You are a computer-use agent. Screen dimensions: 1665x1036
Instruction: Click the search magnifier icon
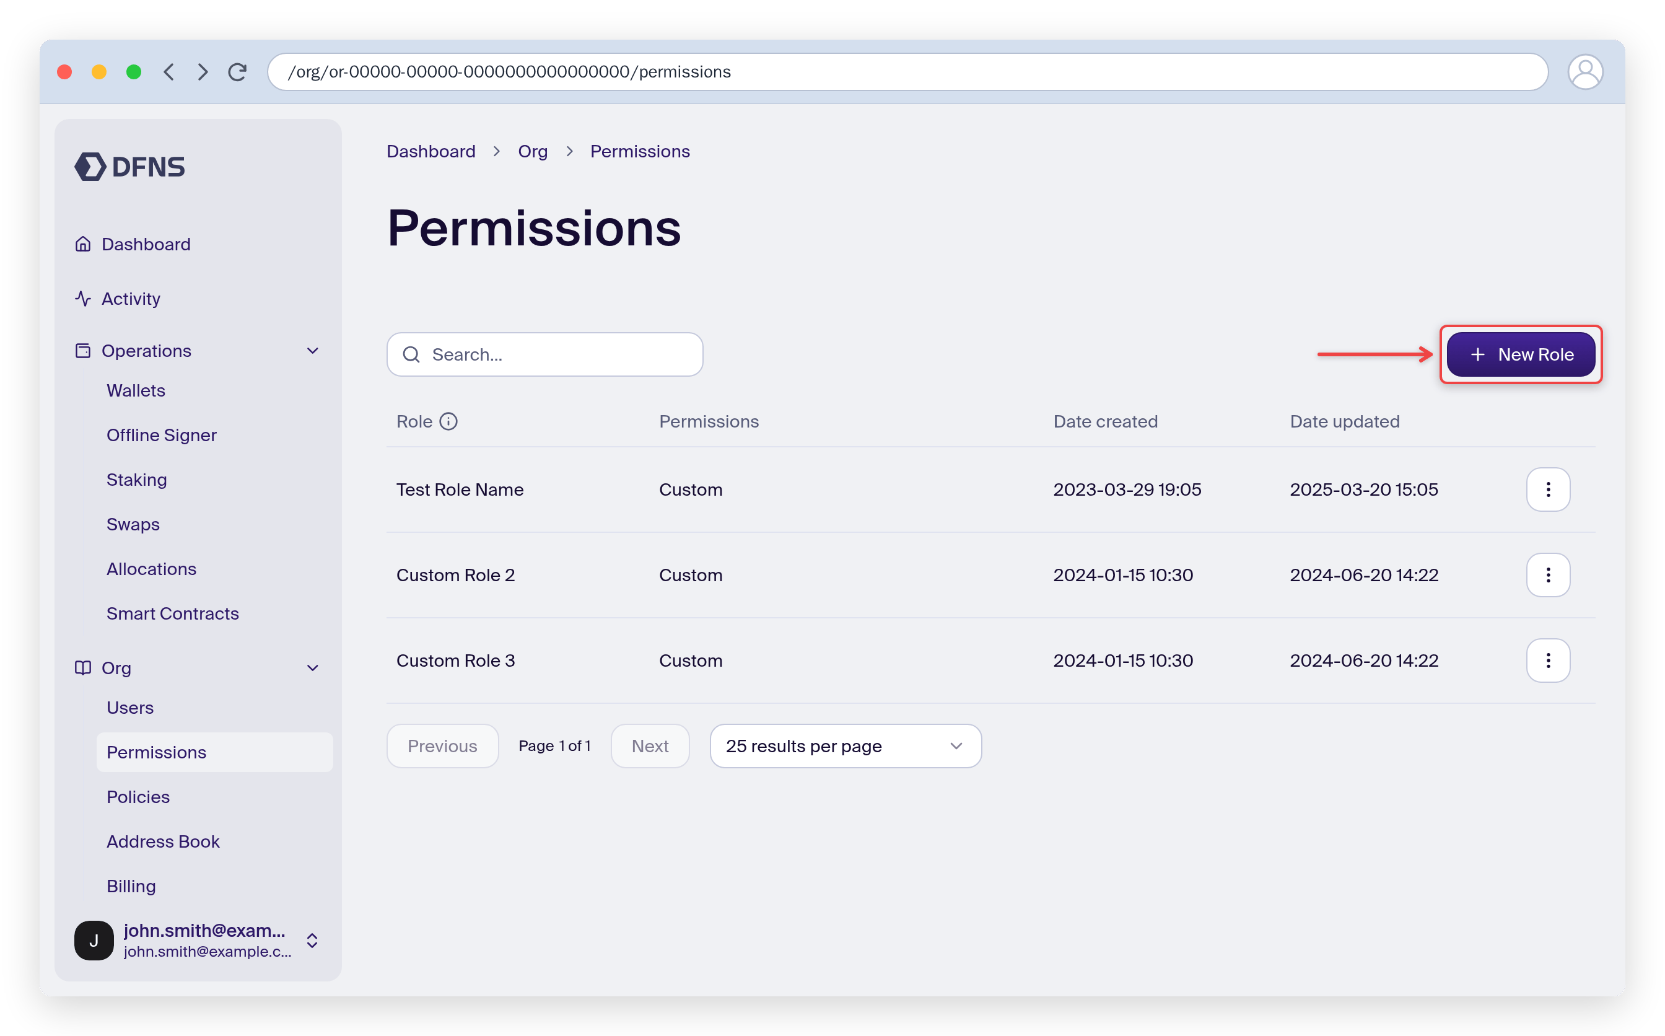pyautogui.click(x=411, y=354)
